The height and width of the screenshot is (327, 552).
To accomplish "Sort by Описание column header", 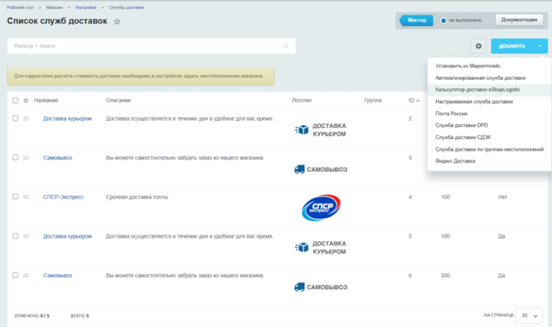I will point(118,100).
